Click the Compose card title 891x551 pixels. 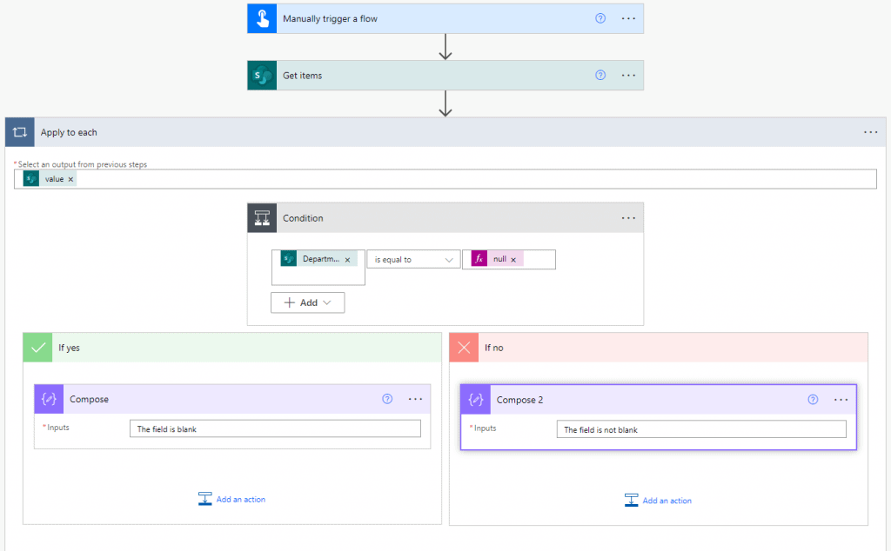[x=90, y=399]
